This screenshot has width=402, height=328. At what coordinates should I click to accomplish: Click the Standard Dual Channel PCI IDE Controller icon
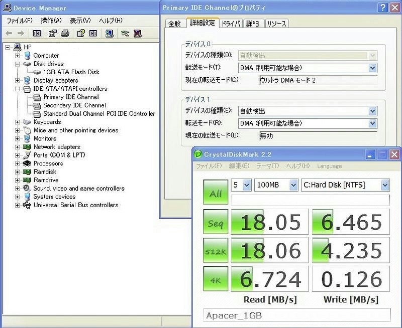37,114
